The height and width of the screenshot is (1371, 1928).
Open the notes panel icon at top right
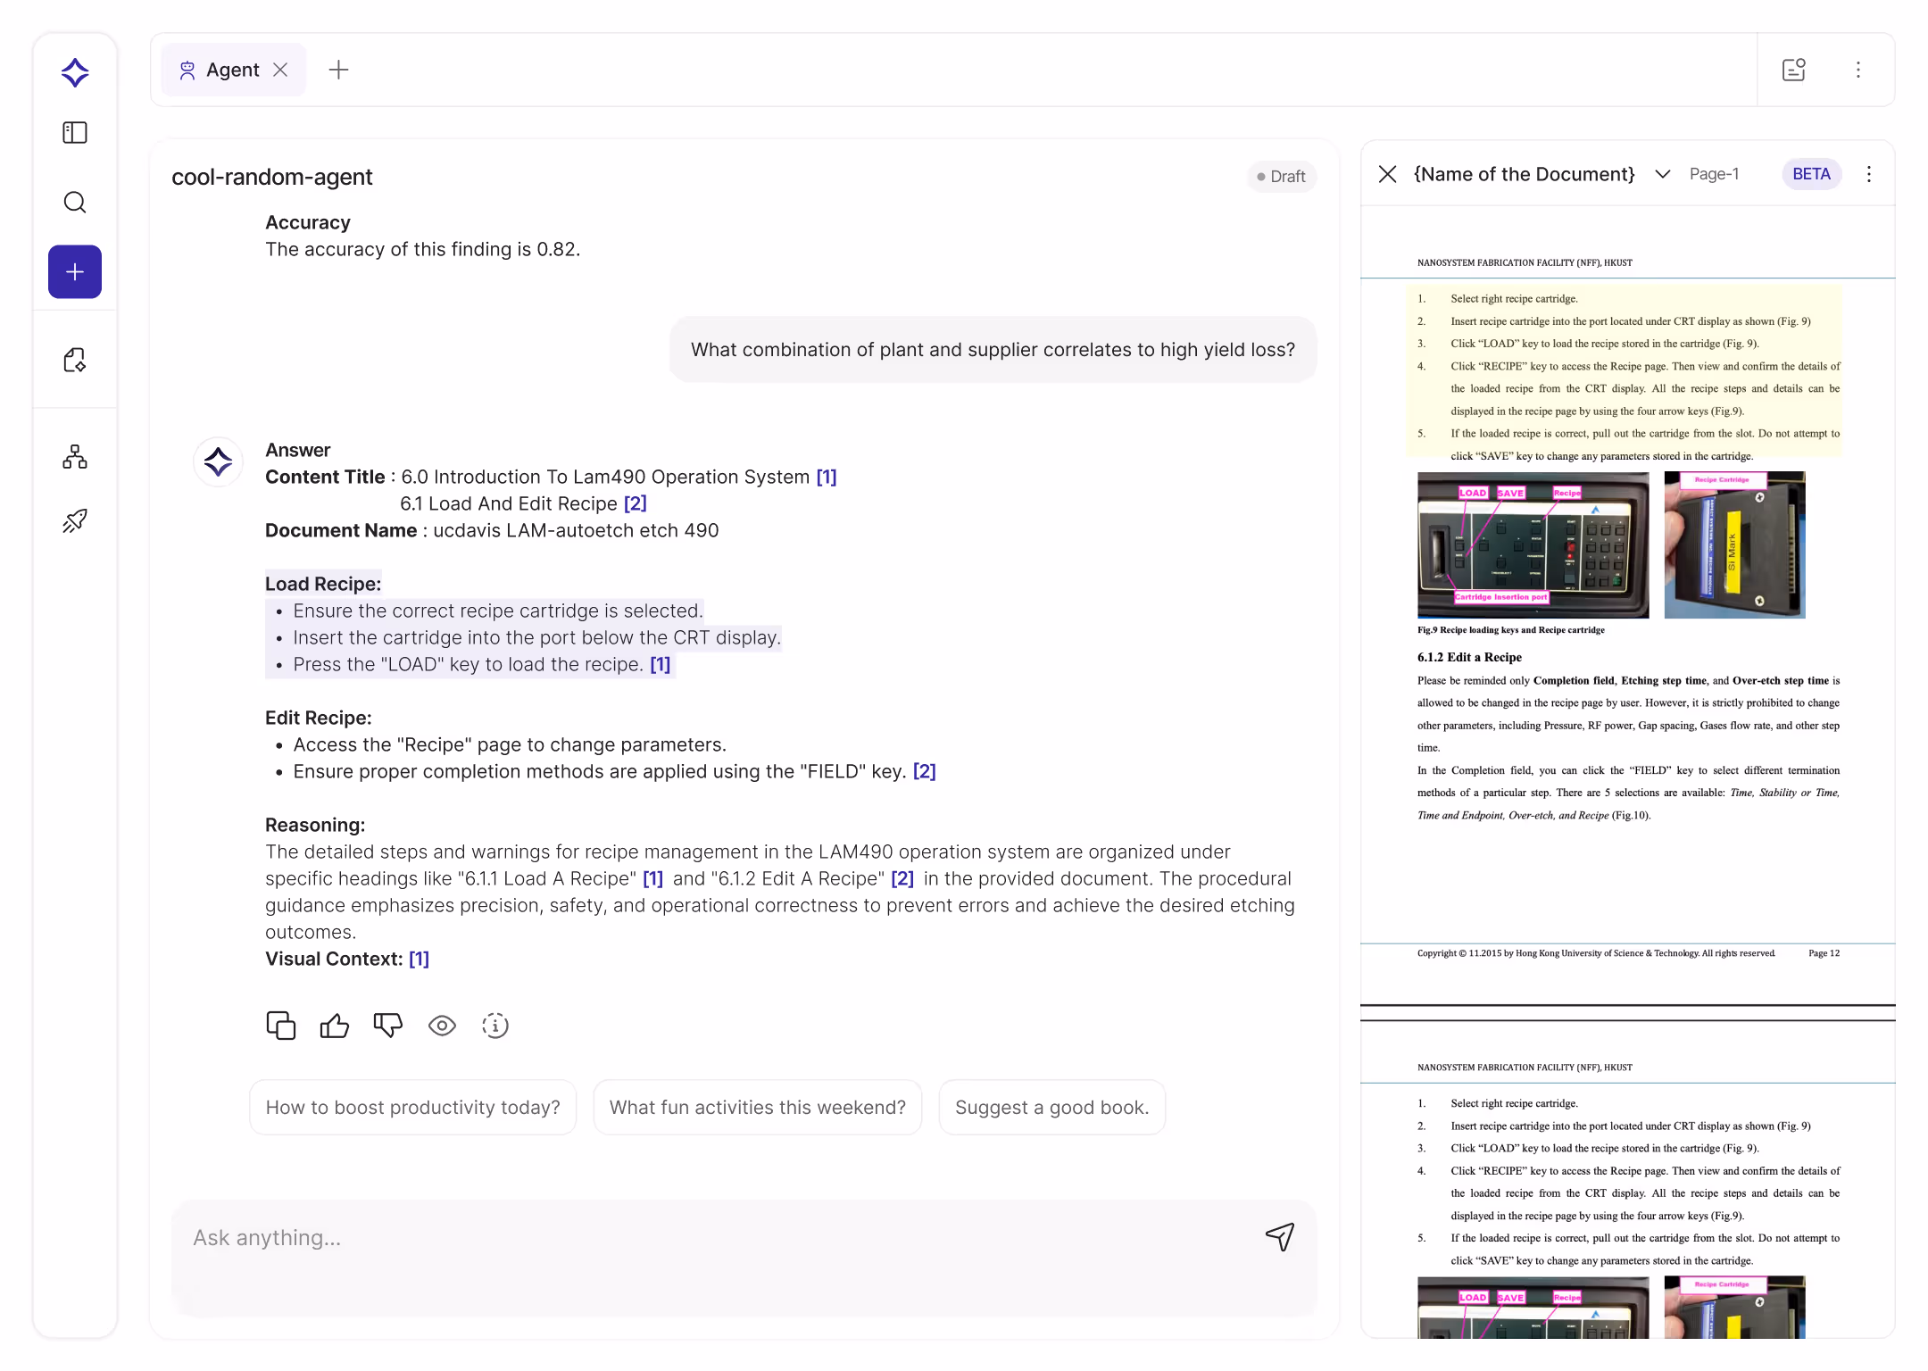[x=1793, y=69]
